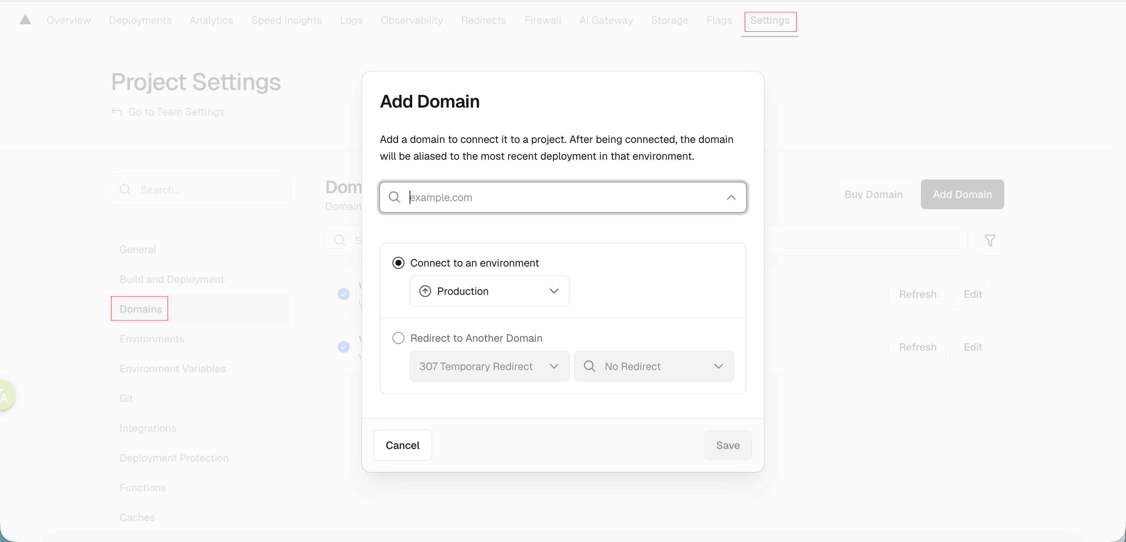Open the Production environment dropdown
This screenshot has width=1126, height=542.
point(489,291)
